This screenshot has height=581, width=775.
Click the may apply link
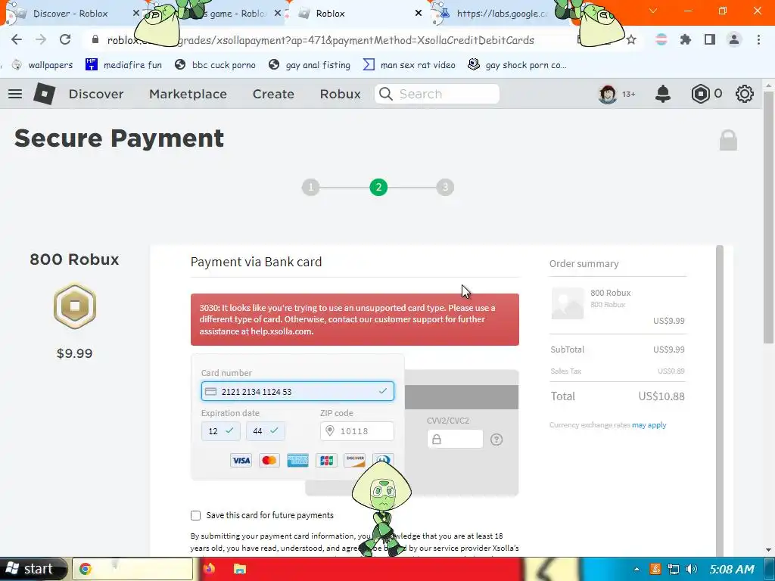649,425
